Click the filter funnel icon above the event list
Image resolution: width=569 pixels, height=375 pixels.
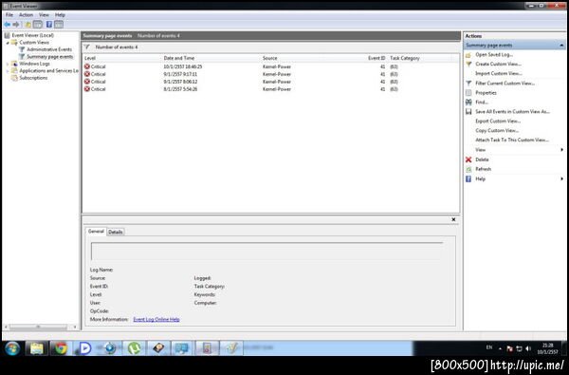click(87, 47)
